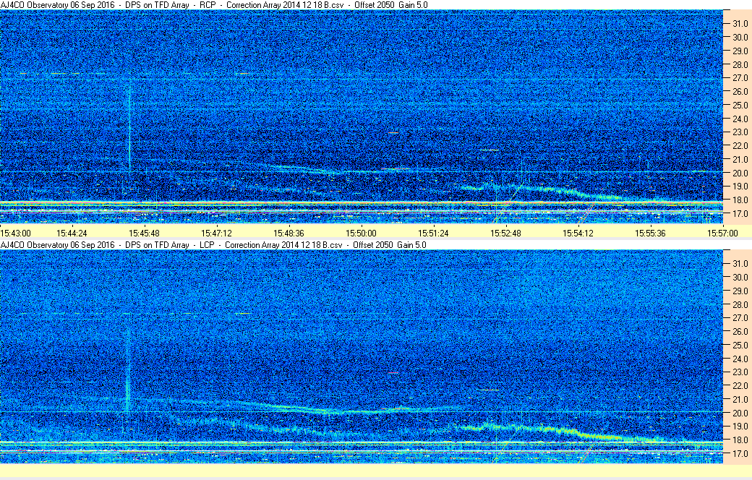Select the 20.0 frequency label in LCP panel
Screen dimensions: 752x480
738,413
